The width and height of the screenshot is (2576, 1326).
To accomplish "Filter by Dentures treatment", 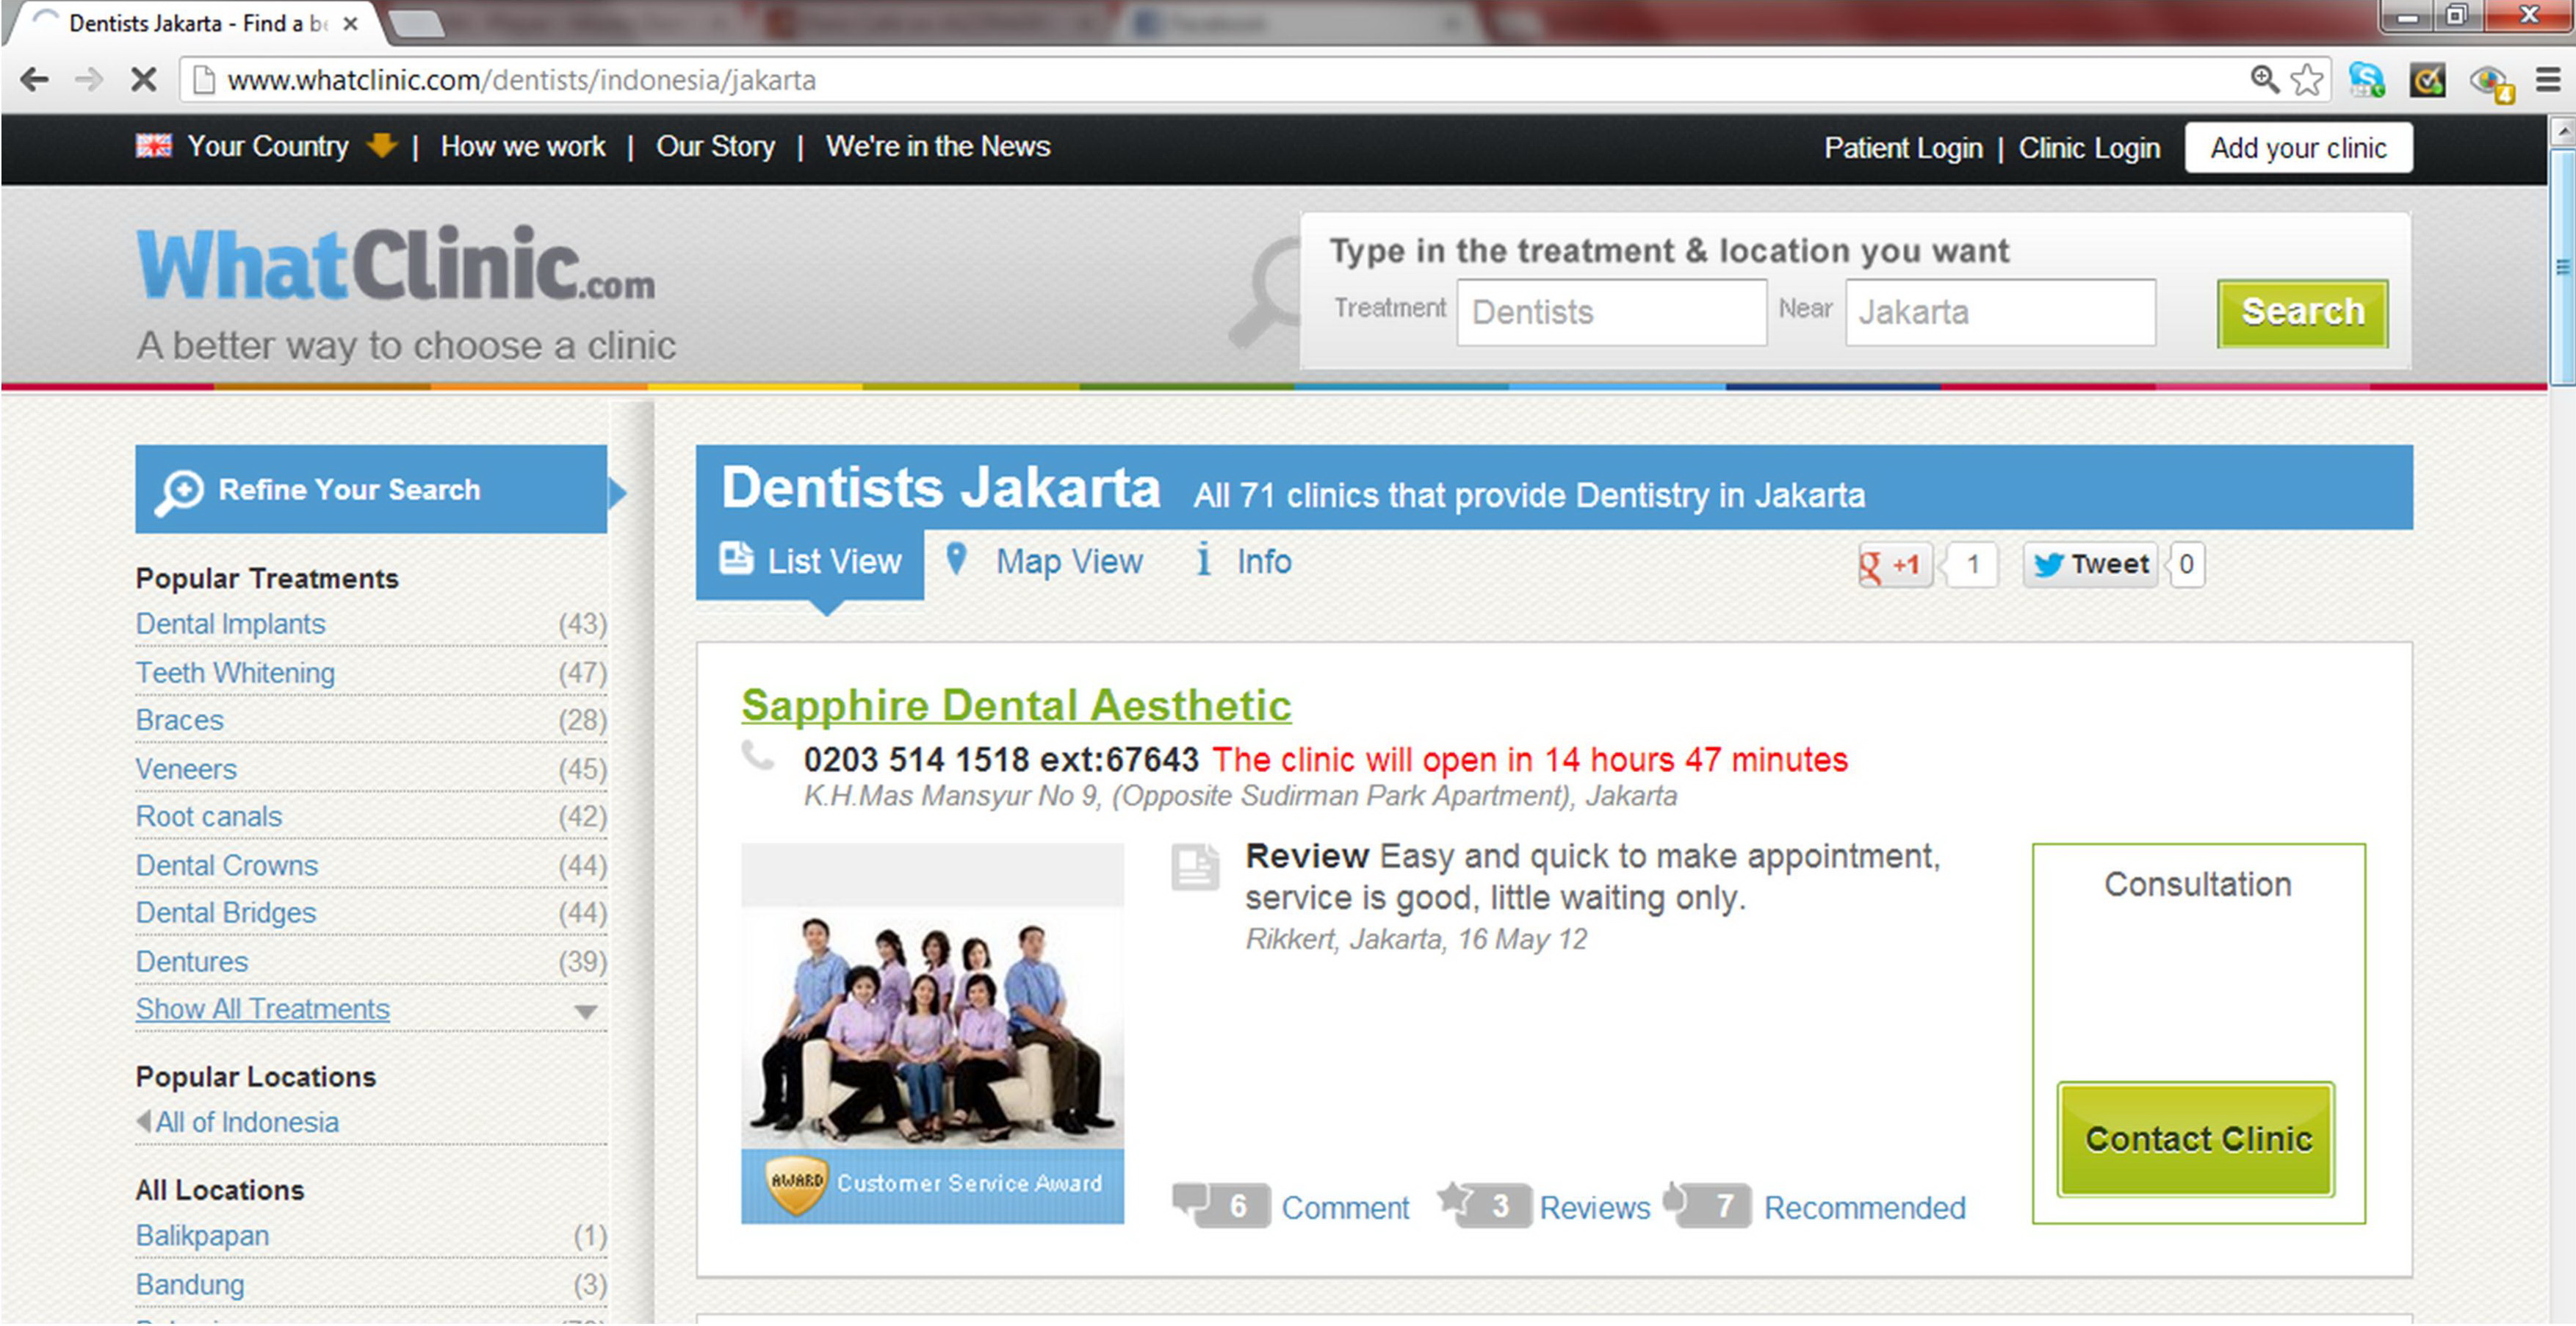I will click(x=192, y=962).
